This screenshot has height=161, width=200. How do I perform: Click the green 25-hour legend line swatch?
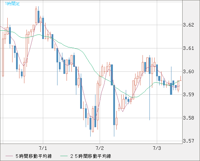pyautogui.click(x=64, y=156)
